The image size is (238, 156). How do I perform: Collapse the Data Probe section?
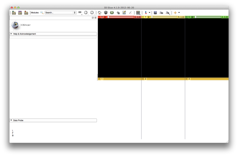pos(11,121)
